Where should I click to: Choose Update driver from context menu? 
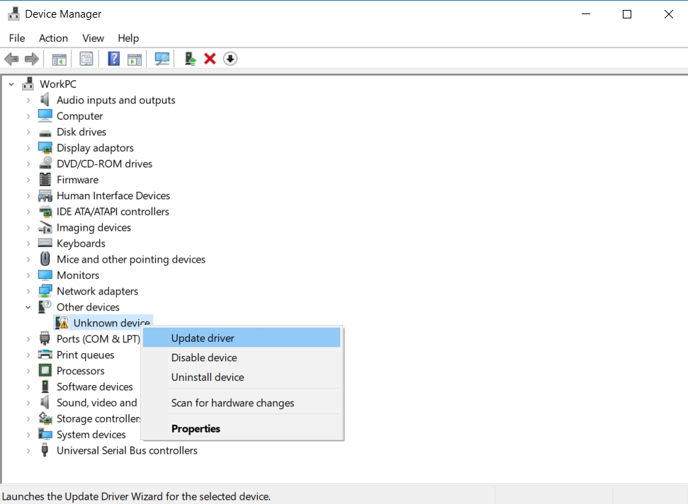pos(242,338)
